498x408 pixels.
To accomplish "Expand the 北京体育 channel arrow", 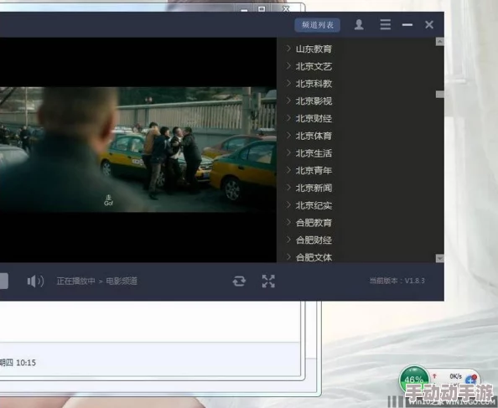I will coord(288,136).
